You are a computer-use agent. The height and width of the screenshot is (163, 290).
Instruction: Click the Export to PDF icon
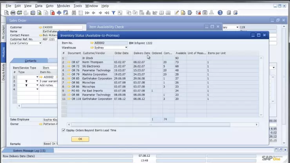(x=53, y=13)
